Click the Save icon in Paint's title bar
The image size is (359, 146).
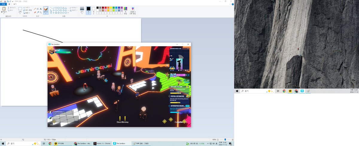tap(5, 1)
